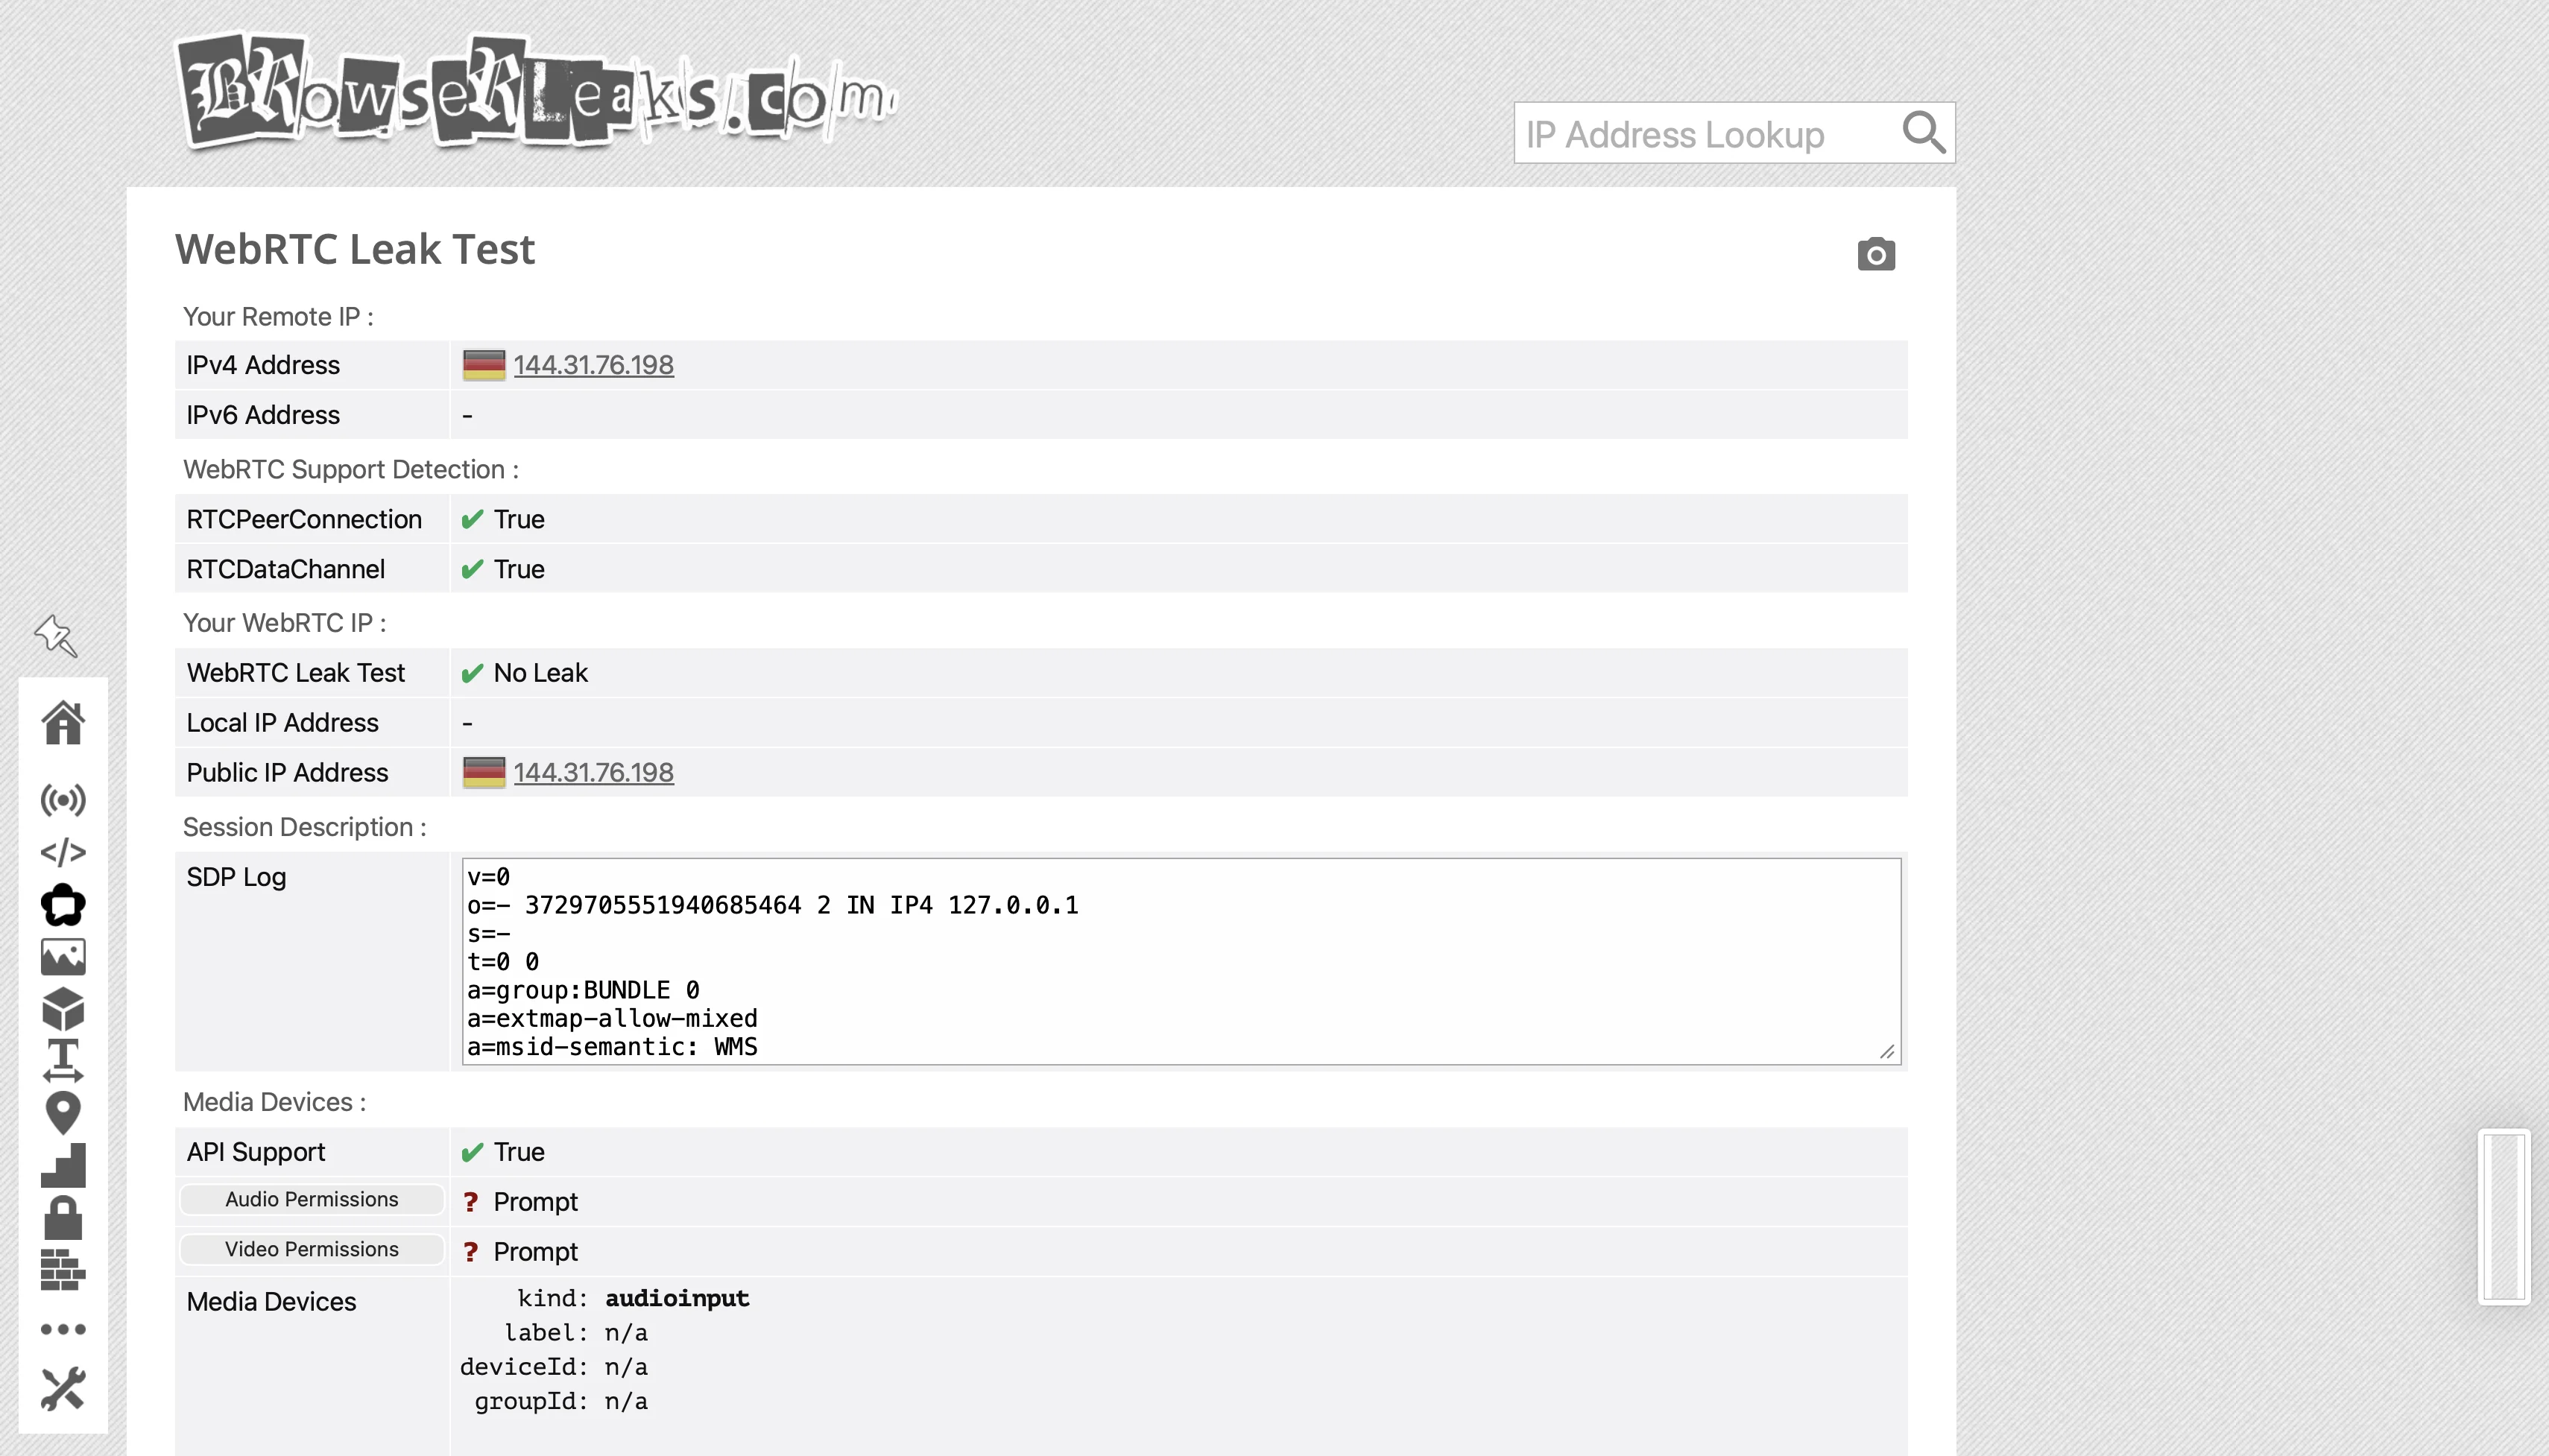Open the Geolocation map pin icon
The image size is (2549, 1456).
(x=63, y=1113)
